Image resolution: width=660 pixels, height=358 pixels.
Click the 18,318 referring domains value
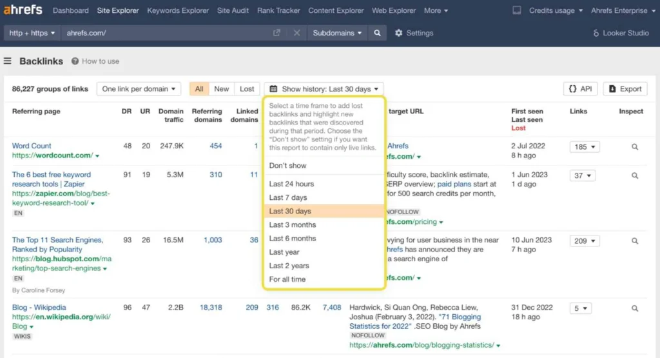click(x=211, y=308)
